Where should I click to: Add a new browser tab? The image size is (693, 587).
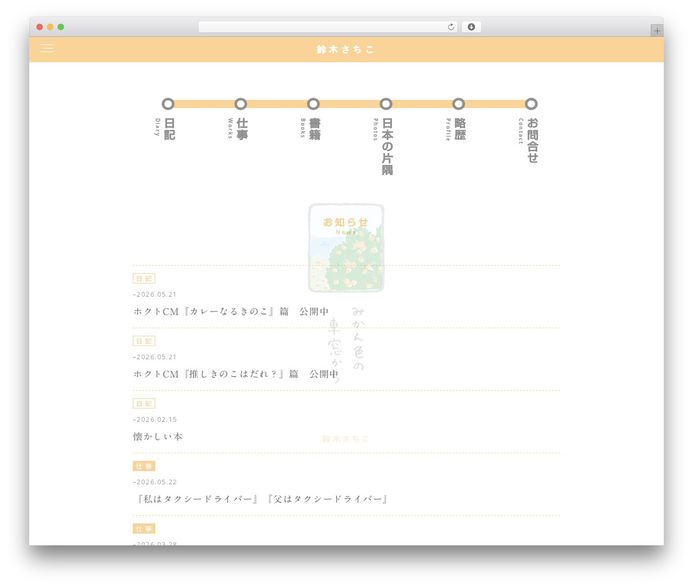click(x=657, y=31)
